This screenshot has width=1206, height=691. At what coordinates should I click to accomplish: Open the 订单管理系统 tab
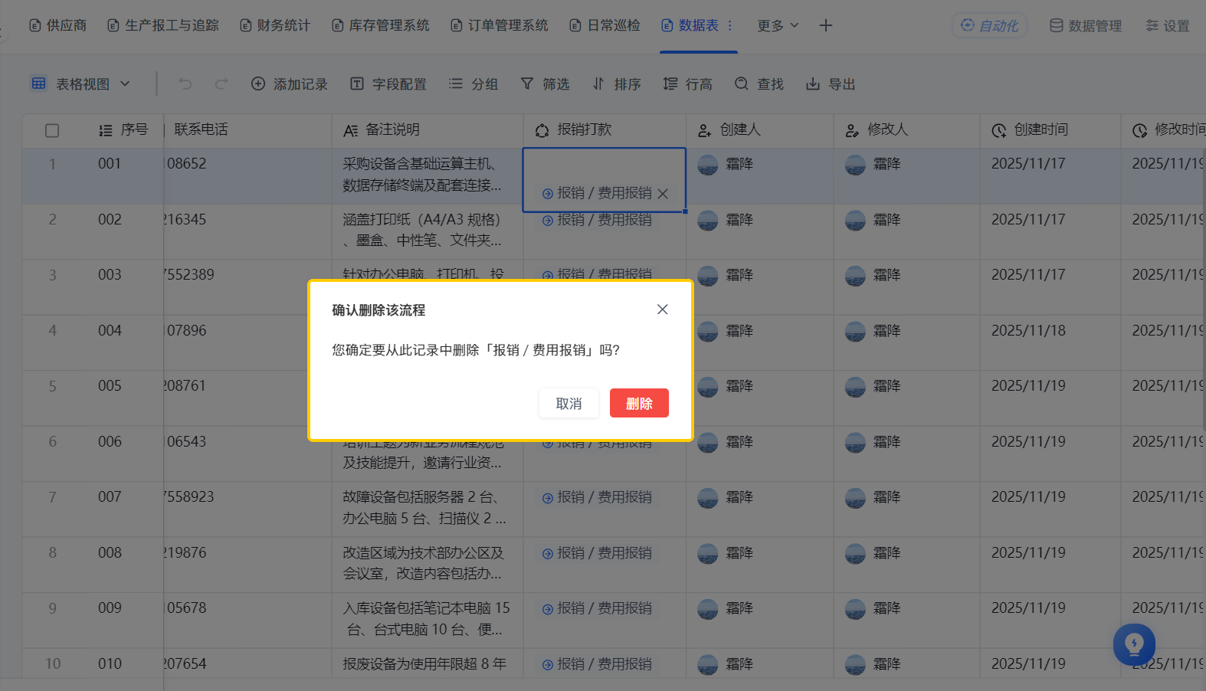click(500, 25)
